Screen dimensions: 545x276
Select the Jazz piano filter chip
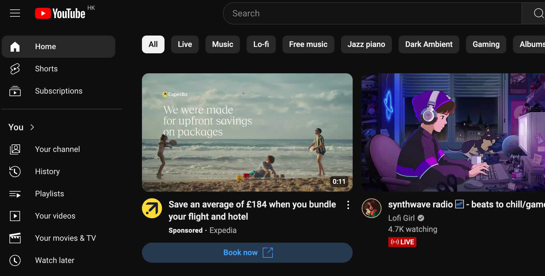366,44
